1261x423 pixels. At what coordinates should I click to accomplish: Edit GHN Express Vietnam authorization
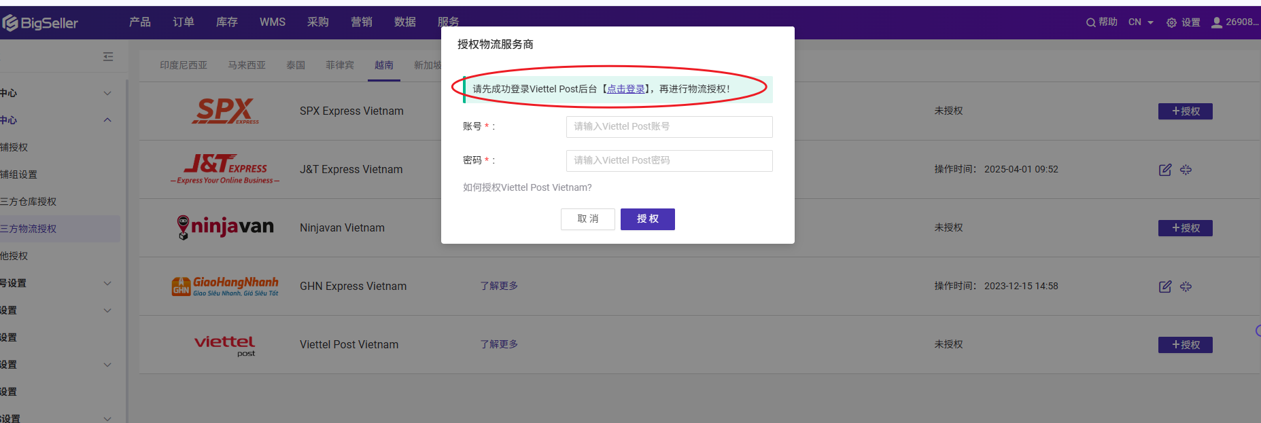pyautogui.click(x=1165, y=287)
